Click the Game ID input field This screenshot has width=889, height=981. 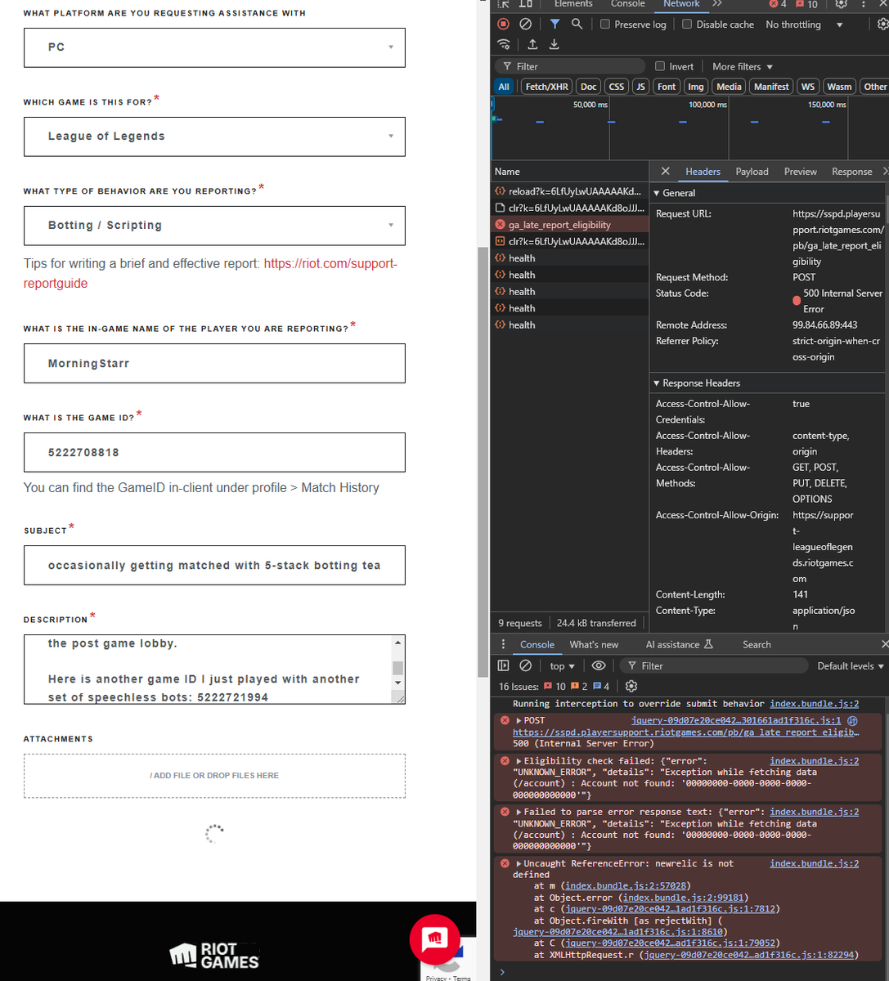pos(214,452)
